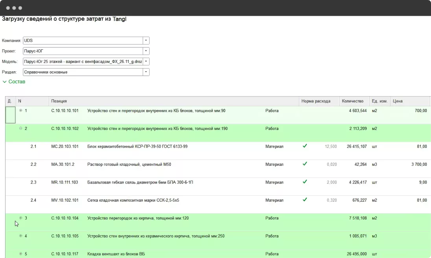431x258 pixels.
Task: Open the Компания dropdown arrow
Action: click(x=146, y=41)
